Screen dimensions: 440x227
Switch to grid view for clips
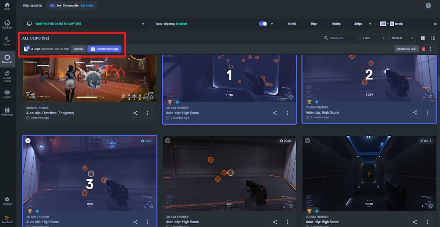pyautogui.click(x=422, y=38)
